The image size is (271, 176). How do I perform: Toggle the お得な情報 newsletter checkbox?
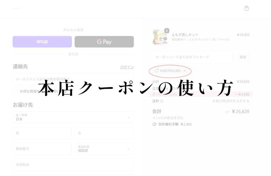click(x=15, y=91)
